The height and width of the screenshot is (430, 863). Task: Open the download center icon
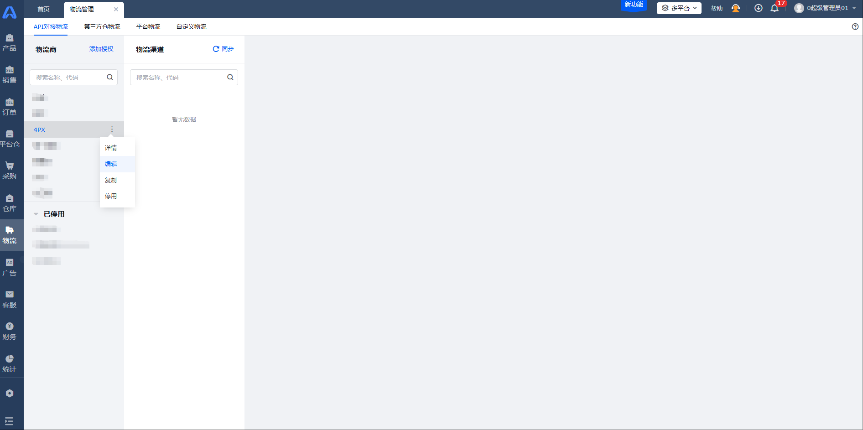point(759,8)
